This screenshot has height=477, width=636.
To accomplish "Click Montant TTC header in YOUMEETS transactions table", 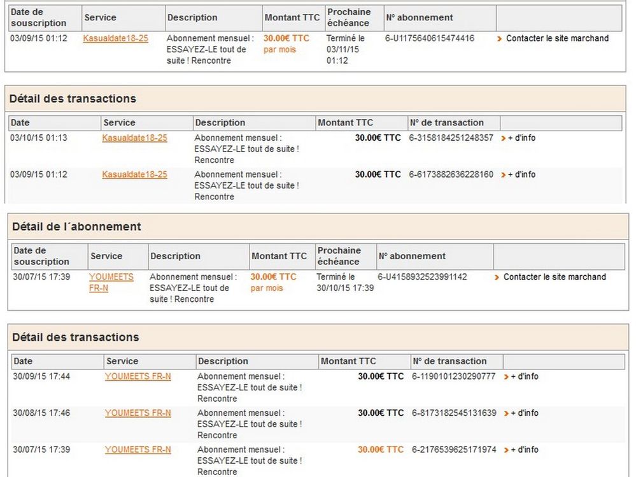I will [348, 361].
